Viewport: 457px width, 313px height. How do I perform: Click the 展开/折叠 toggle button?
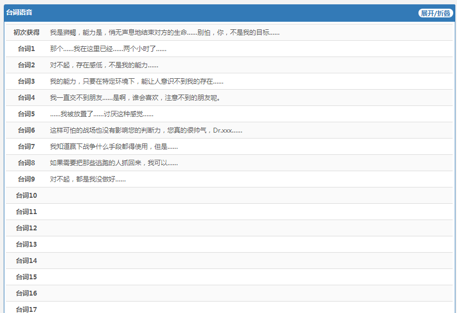435,13
